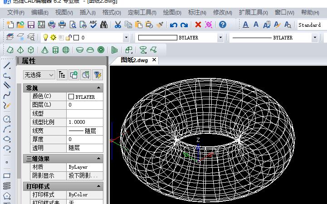
Task: Click the quick select filter icon
Action: tap(98, 75)
